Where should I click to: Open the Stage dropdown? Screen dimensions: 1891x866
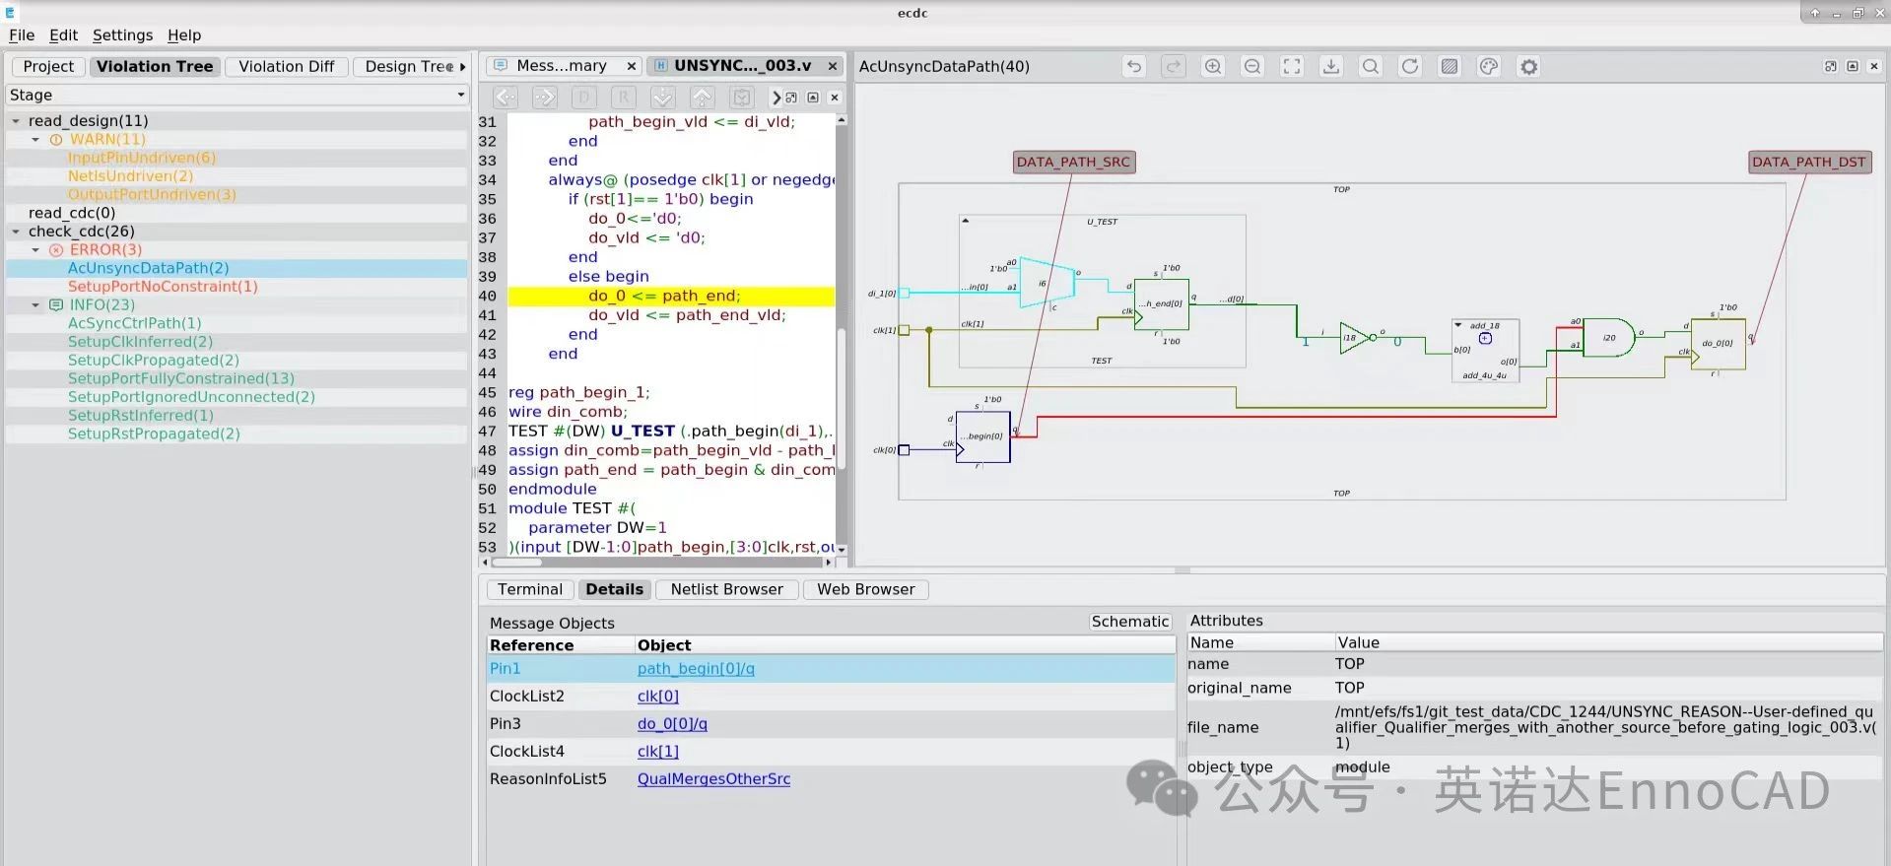tap(459, 96)
